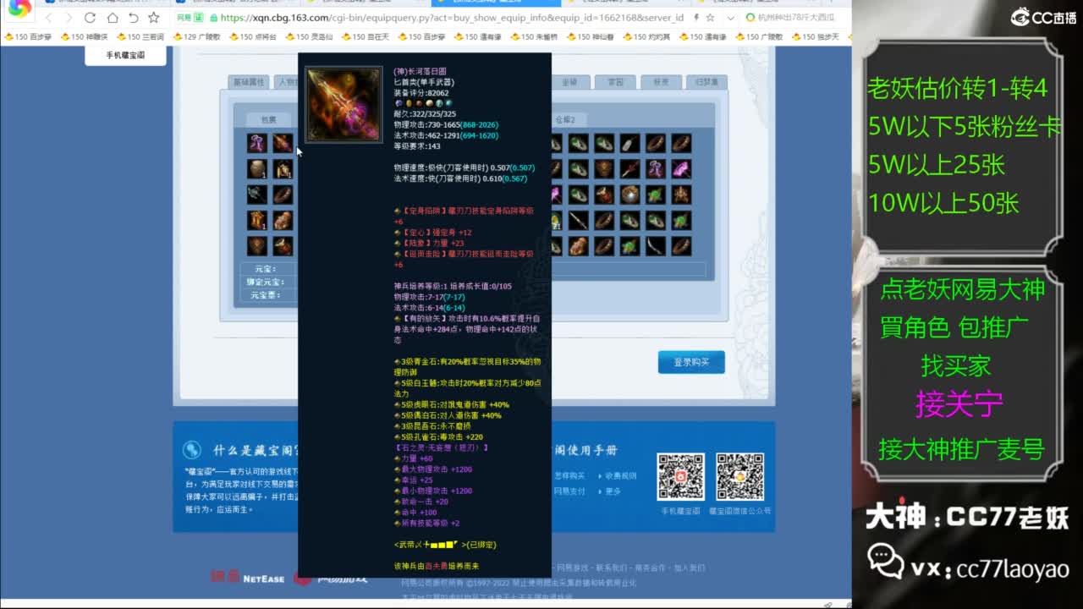Open the 150 灼灼其 bookmark
This screenshot has width=1083, height=609.
(646, 37)
